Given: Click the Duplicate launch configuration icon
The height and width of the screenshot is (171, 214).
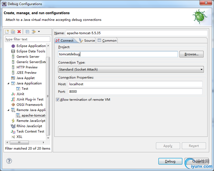Looking at the screenshot, I should [x=13, y=32].
